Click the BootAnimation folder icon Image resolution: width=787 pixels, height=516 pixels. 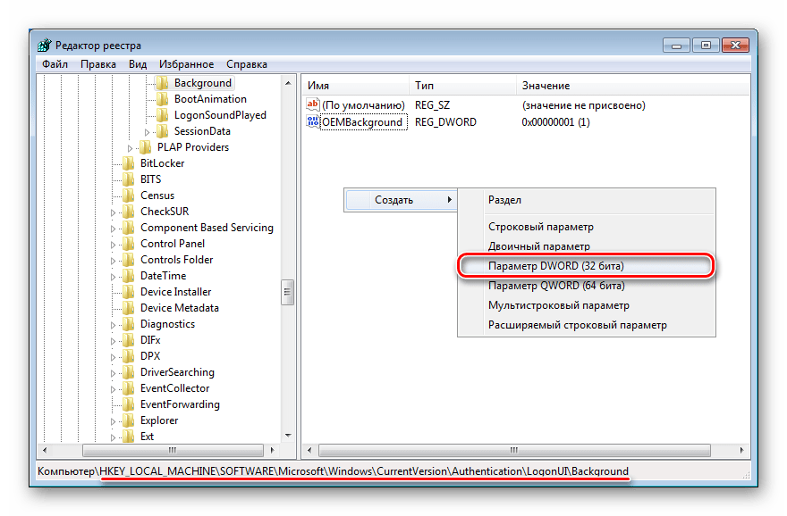coord(162,99)
